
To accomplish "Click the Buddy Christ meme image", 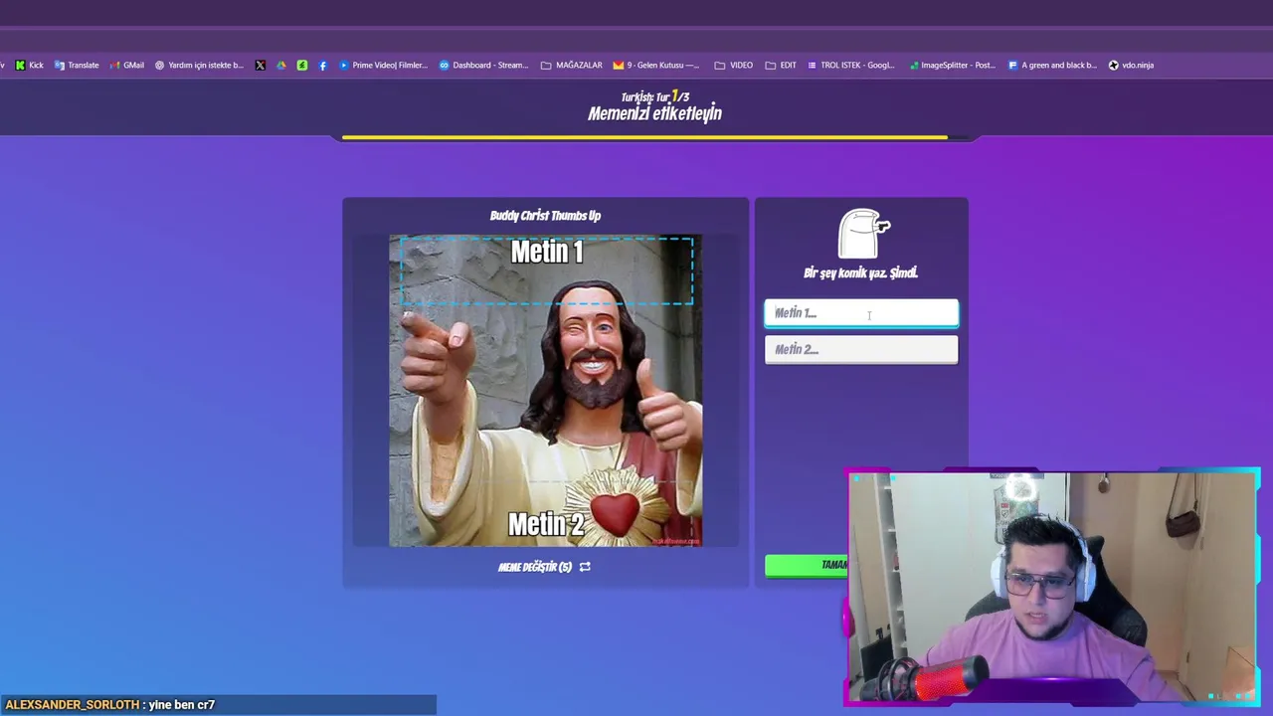I will [x=546, y=391].
